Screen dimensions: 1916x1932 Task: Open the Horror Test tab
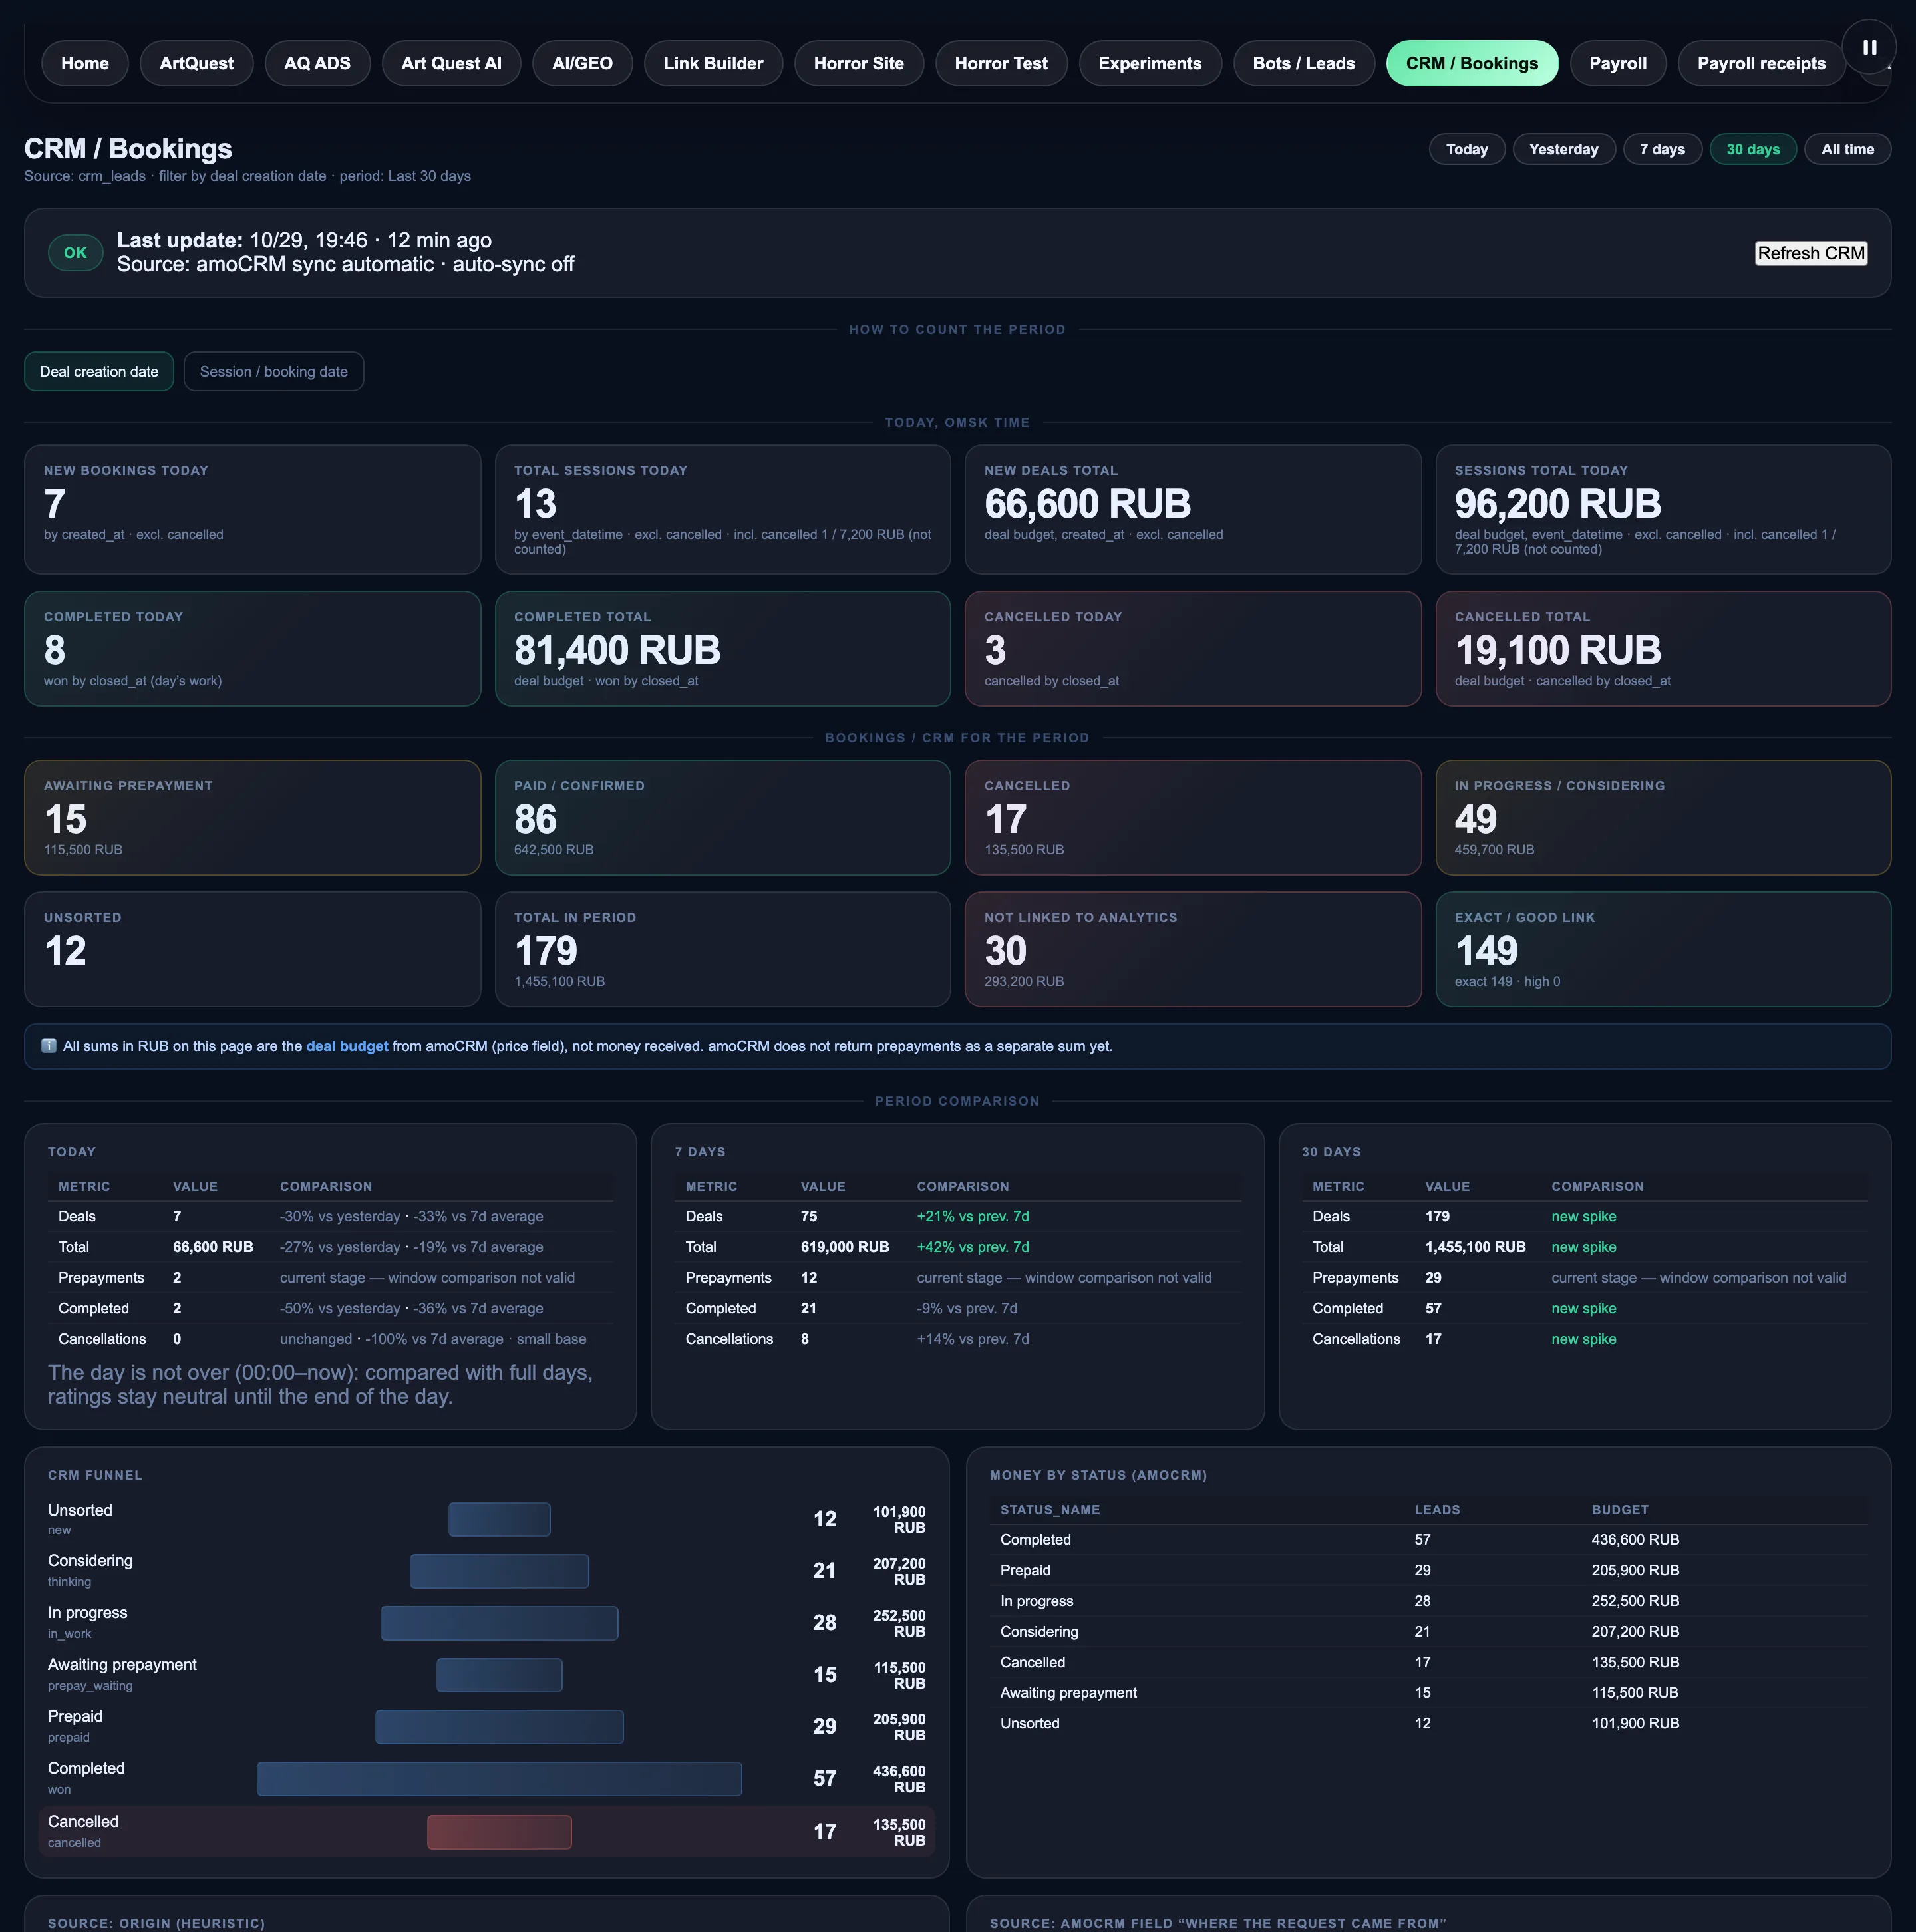coord(1001,63)
